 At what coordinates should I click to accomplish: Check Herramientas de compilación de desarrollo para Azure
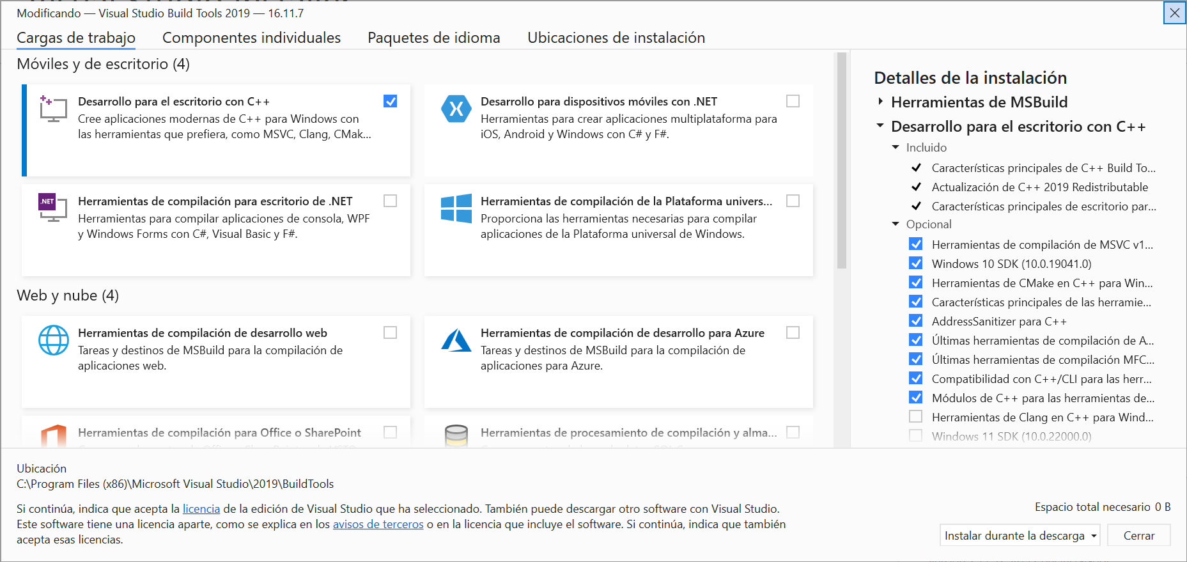793,332
